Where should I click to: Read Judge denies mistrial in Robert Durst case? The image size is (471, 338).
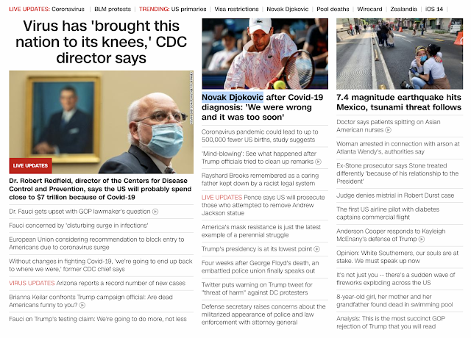(395, 195)
